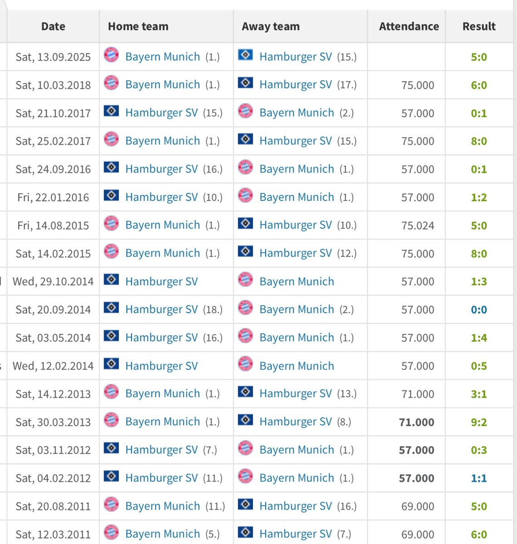Click Bayern Munich away crest on 24.09.2016
517x544 pixels.
coord(246,168)
